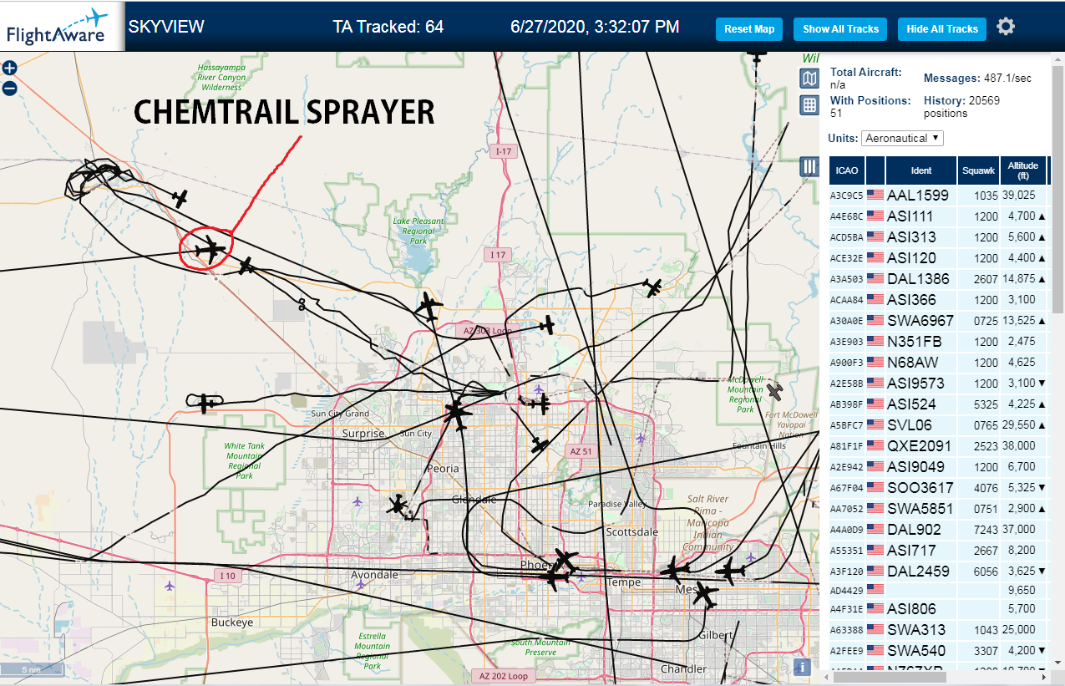Toggle the sidebar columns icon
The height and width of the screenshot is (686, 1065).
(x=809, y=166)
